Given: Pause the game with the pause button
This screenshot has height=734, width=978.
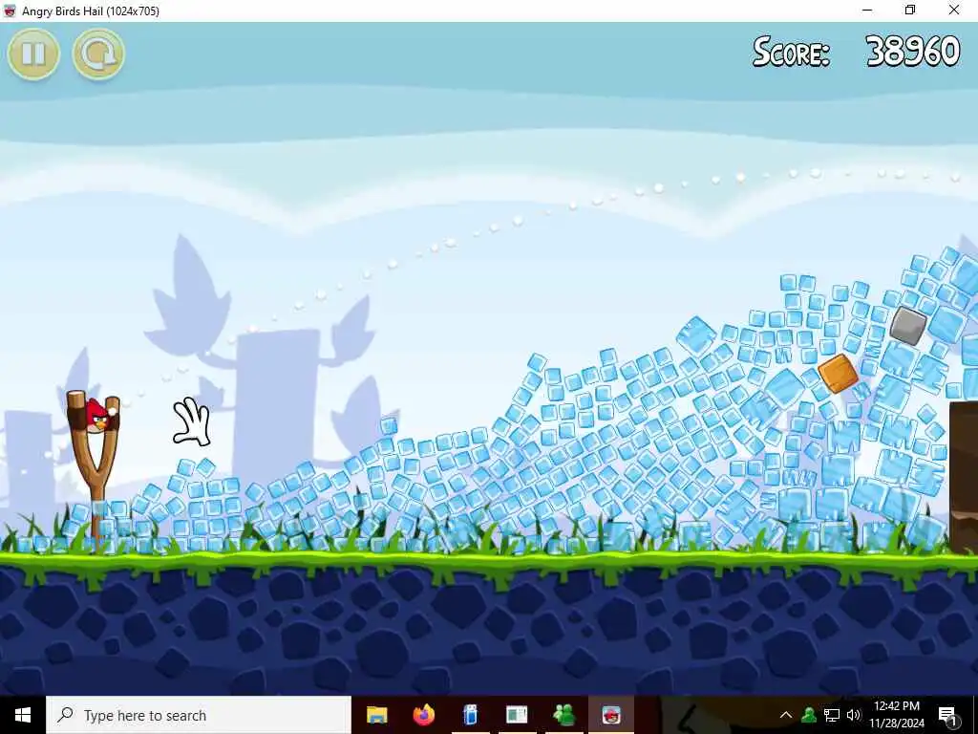Looking at the screenshot, I should coord(33,54).
